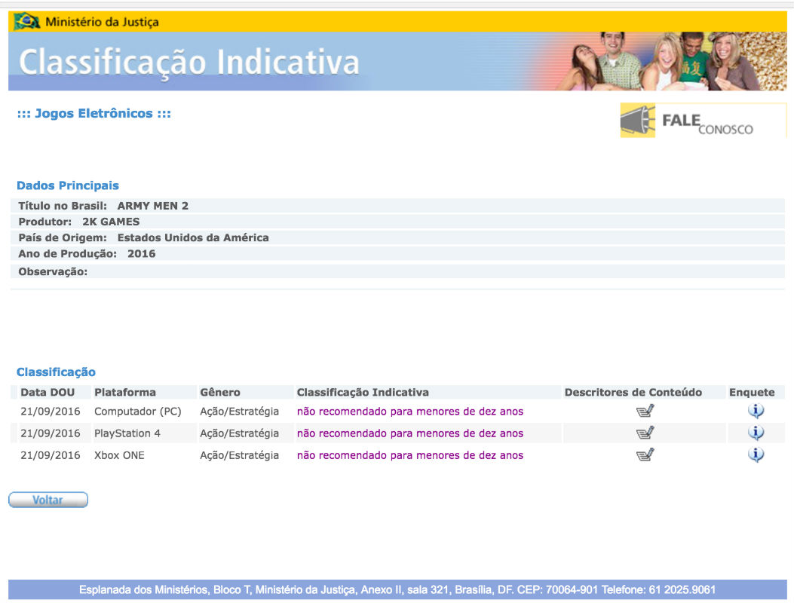The image size is (794, 603).
Task: Click the producer value '2K GAMES'
Action: point(111,222)
